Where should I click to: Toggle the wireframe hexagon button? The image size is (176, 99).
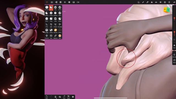pos(73,97)
